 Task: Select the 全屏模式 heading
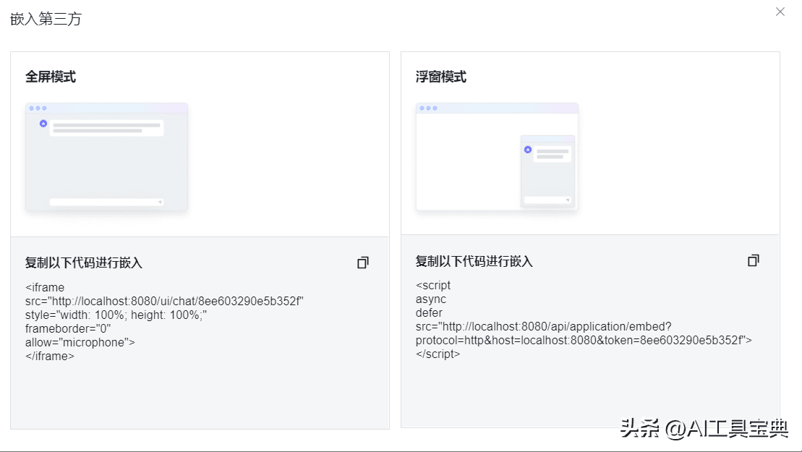(x=51, y=77)
